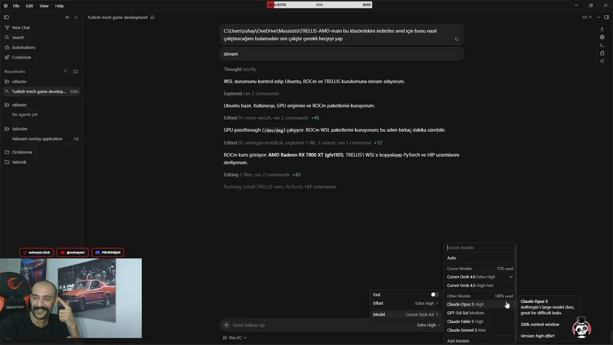Expand the Effort Extra High submenu
The width and height of the screenshot is (613, 345).
[x=406, y=303]
